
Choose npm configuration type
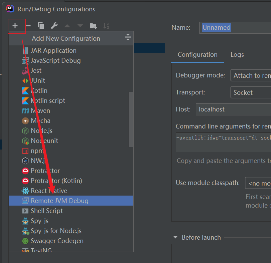(71, 151)
